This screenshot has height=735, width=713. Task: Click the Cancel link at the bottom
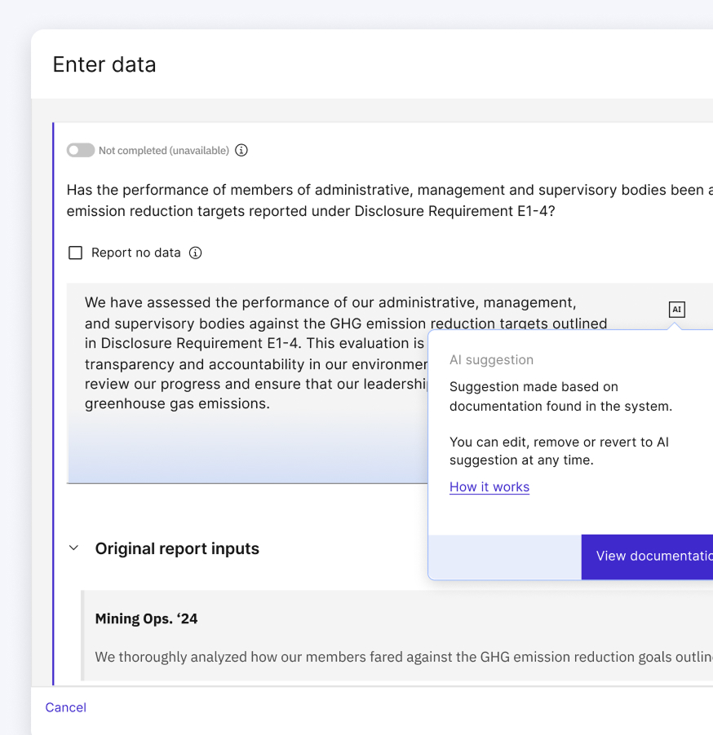pyautogui.click(x=66, y=707)
